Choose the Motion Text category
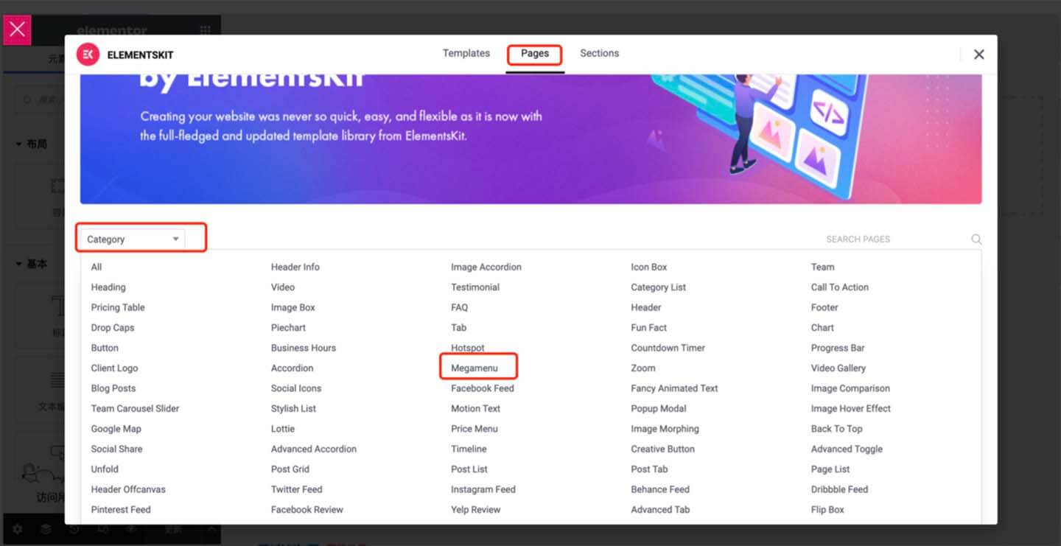Image resolution: width=1061 pixels, height=546 pixels. coord(476,408)
